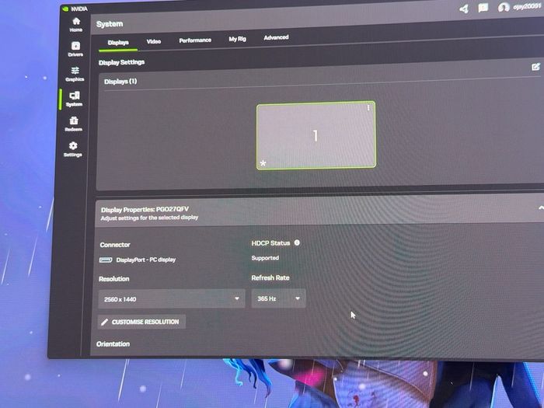Open the Graphics sidebar icon

[75, 75]
